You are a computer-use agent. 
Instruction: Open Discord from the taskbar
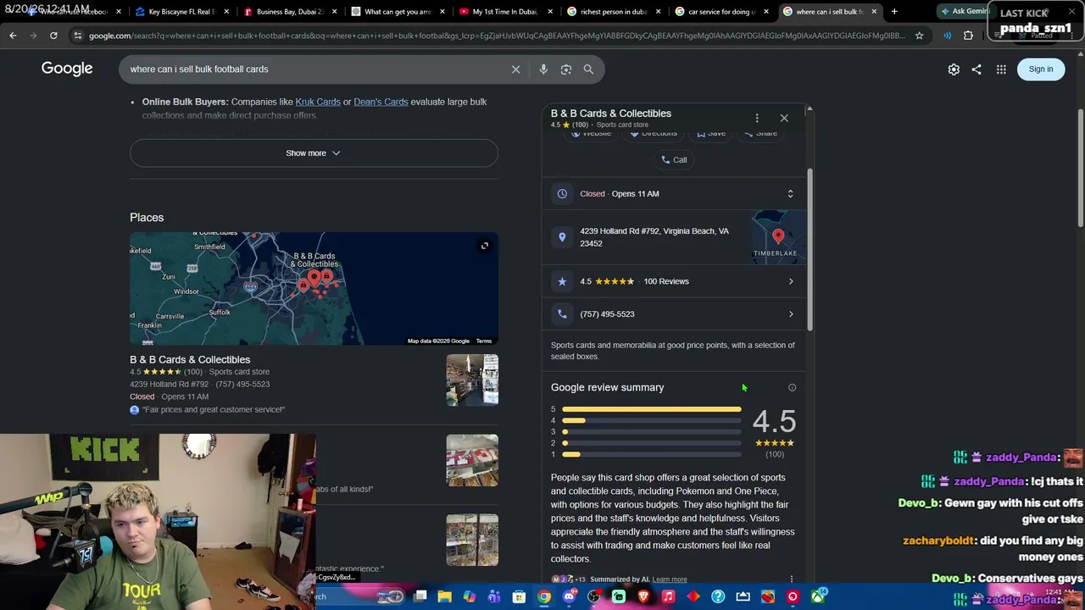point(569,596)
